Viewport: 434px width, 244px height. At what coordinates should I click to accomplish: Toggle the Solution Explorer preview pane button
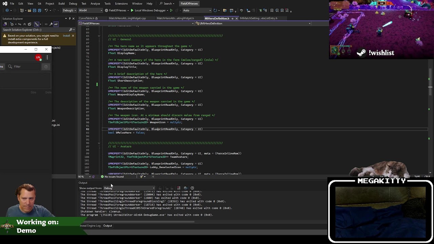pyautogui.click(x=56, y=24)
